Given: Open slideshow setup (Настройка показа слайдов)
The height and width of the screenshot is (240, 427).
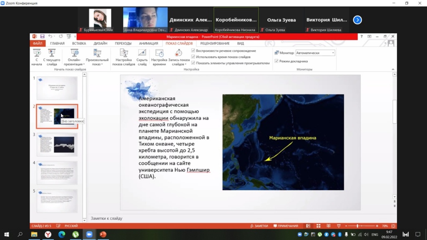Looking at the screenshot, I should tap(123, 57).
